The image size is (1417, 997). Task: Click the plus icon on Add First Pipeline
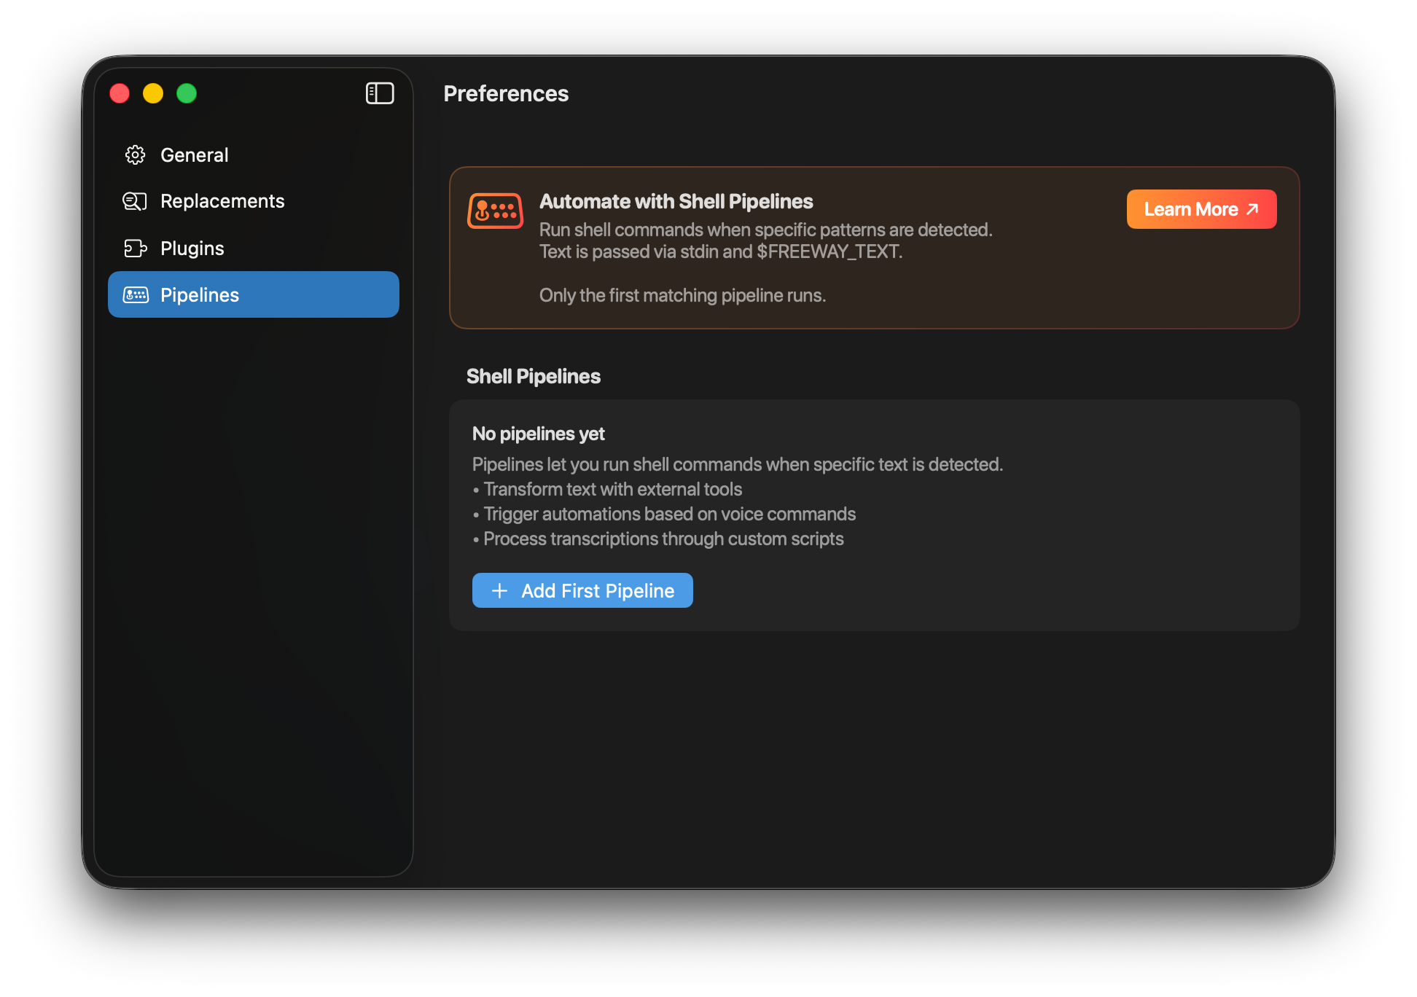[499, 590]
